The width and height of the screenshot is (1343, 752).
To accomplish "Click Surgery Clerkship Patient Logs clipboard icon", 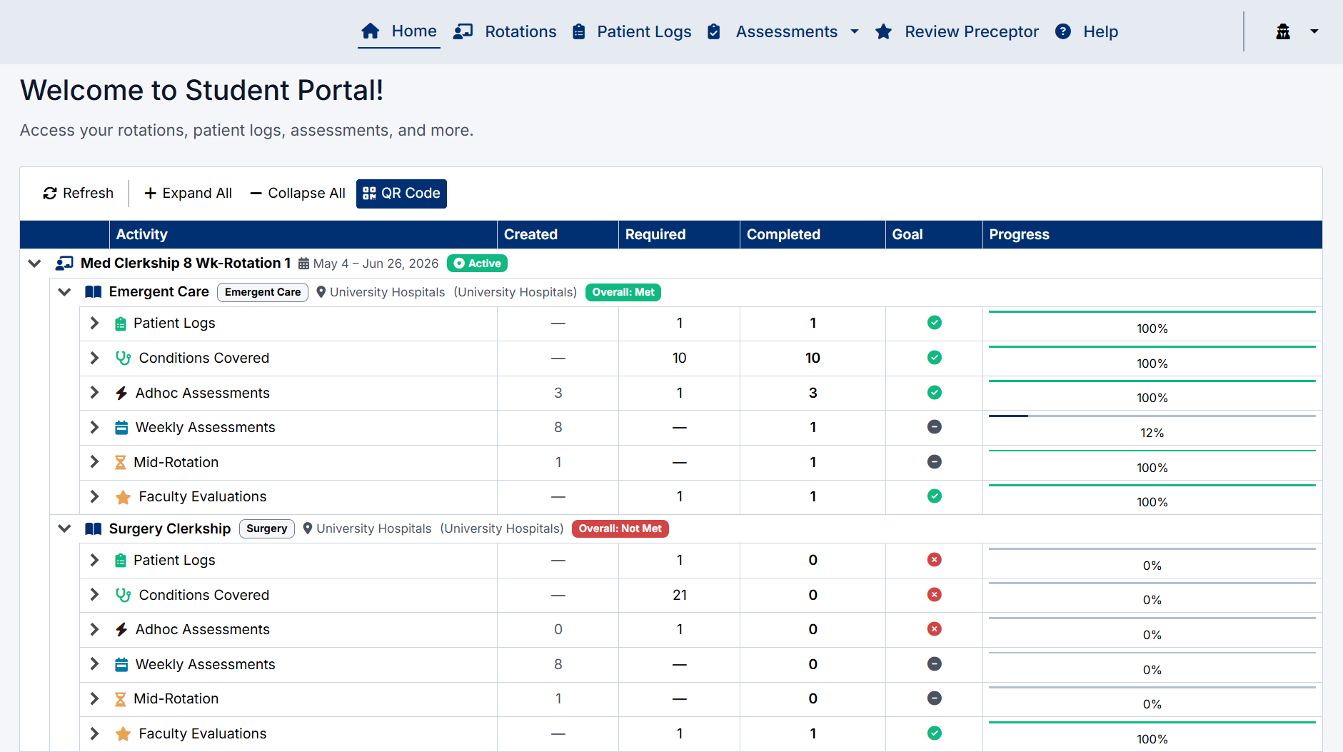I will tap(121, 561).
